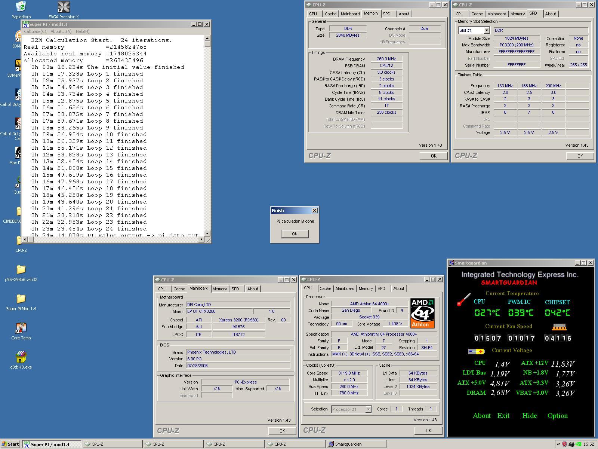598x449 pixels.
Task: Open the p95v298b6.win32 folder
Action: point(21,270)
